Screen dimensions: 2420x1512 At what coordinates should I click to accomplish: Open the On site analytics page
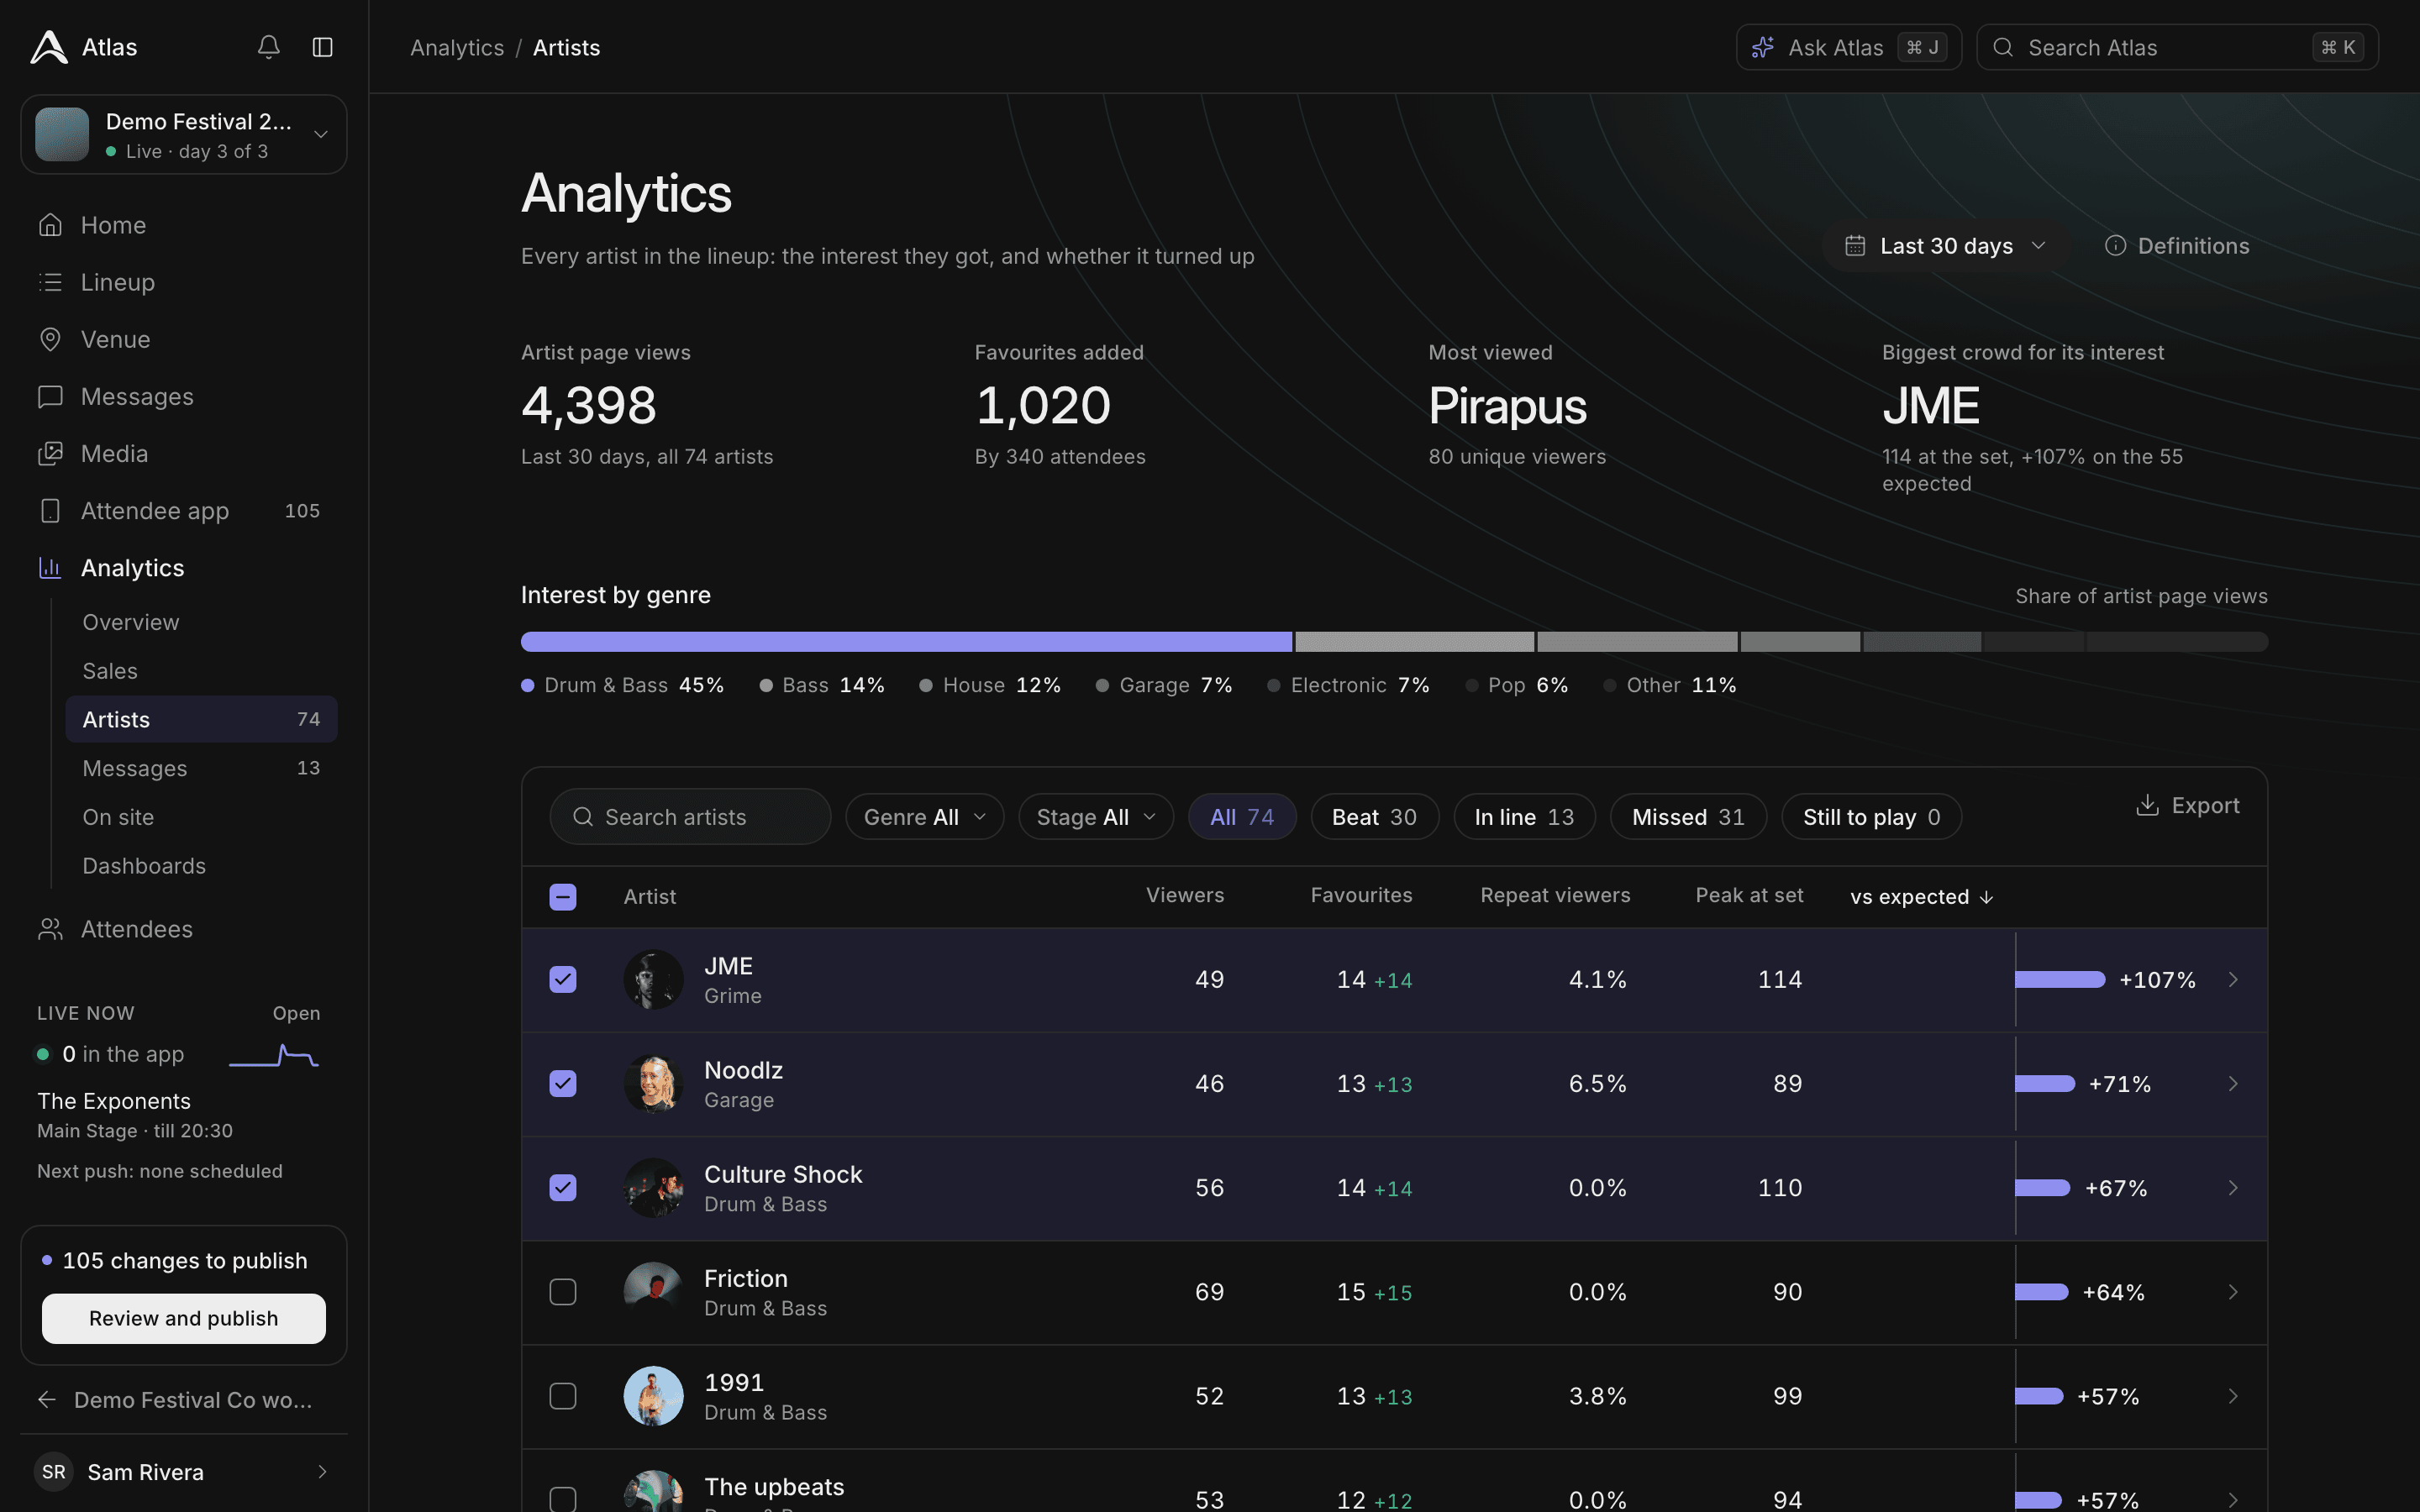pos(201,817)
